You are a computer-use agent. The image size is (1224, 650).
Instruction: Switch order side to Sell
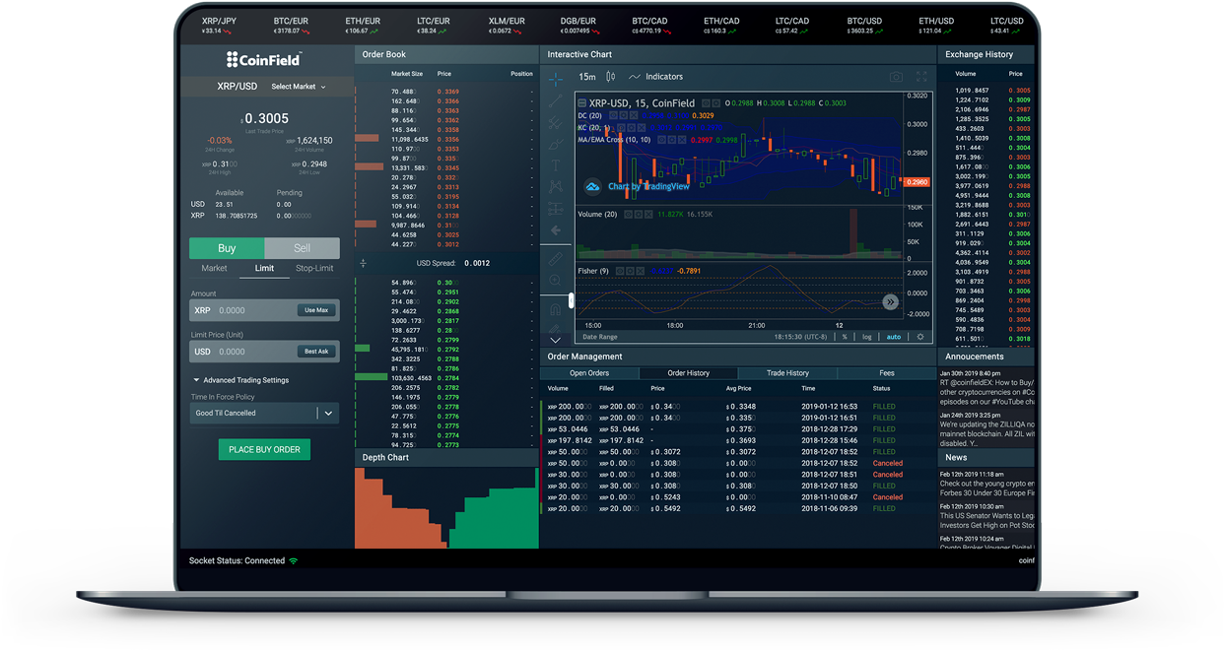click(x=302, y=248)
